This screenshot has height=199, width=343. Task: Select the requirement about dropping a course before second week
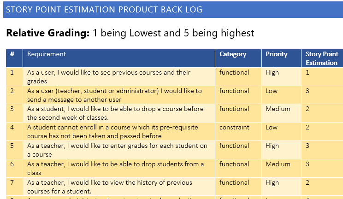[x=115, y=113]
